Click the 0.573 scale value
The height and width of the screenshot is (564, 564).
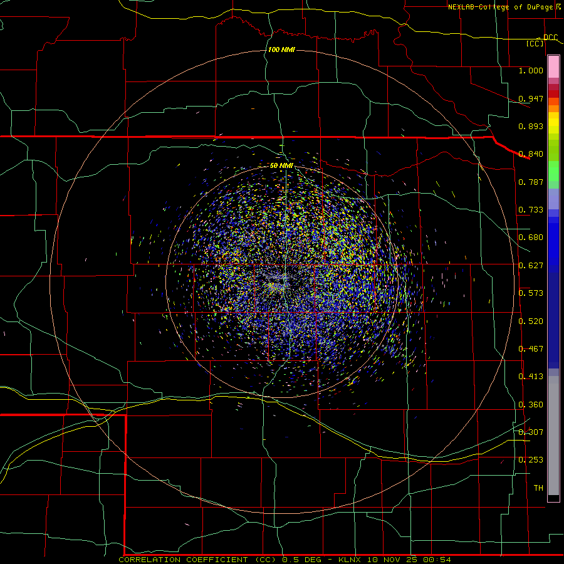(531, 293)
